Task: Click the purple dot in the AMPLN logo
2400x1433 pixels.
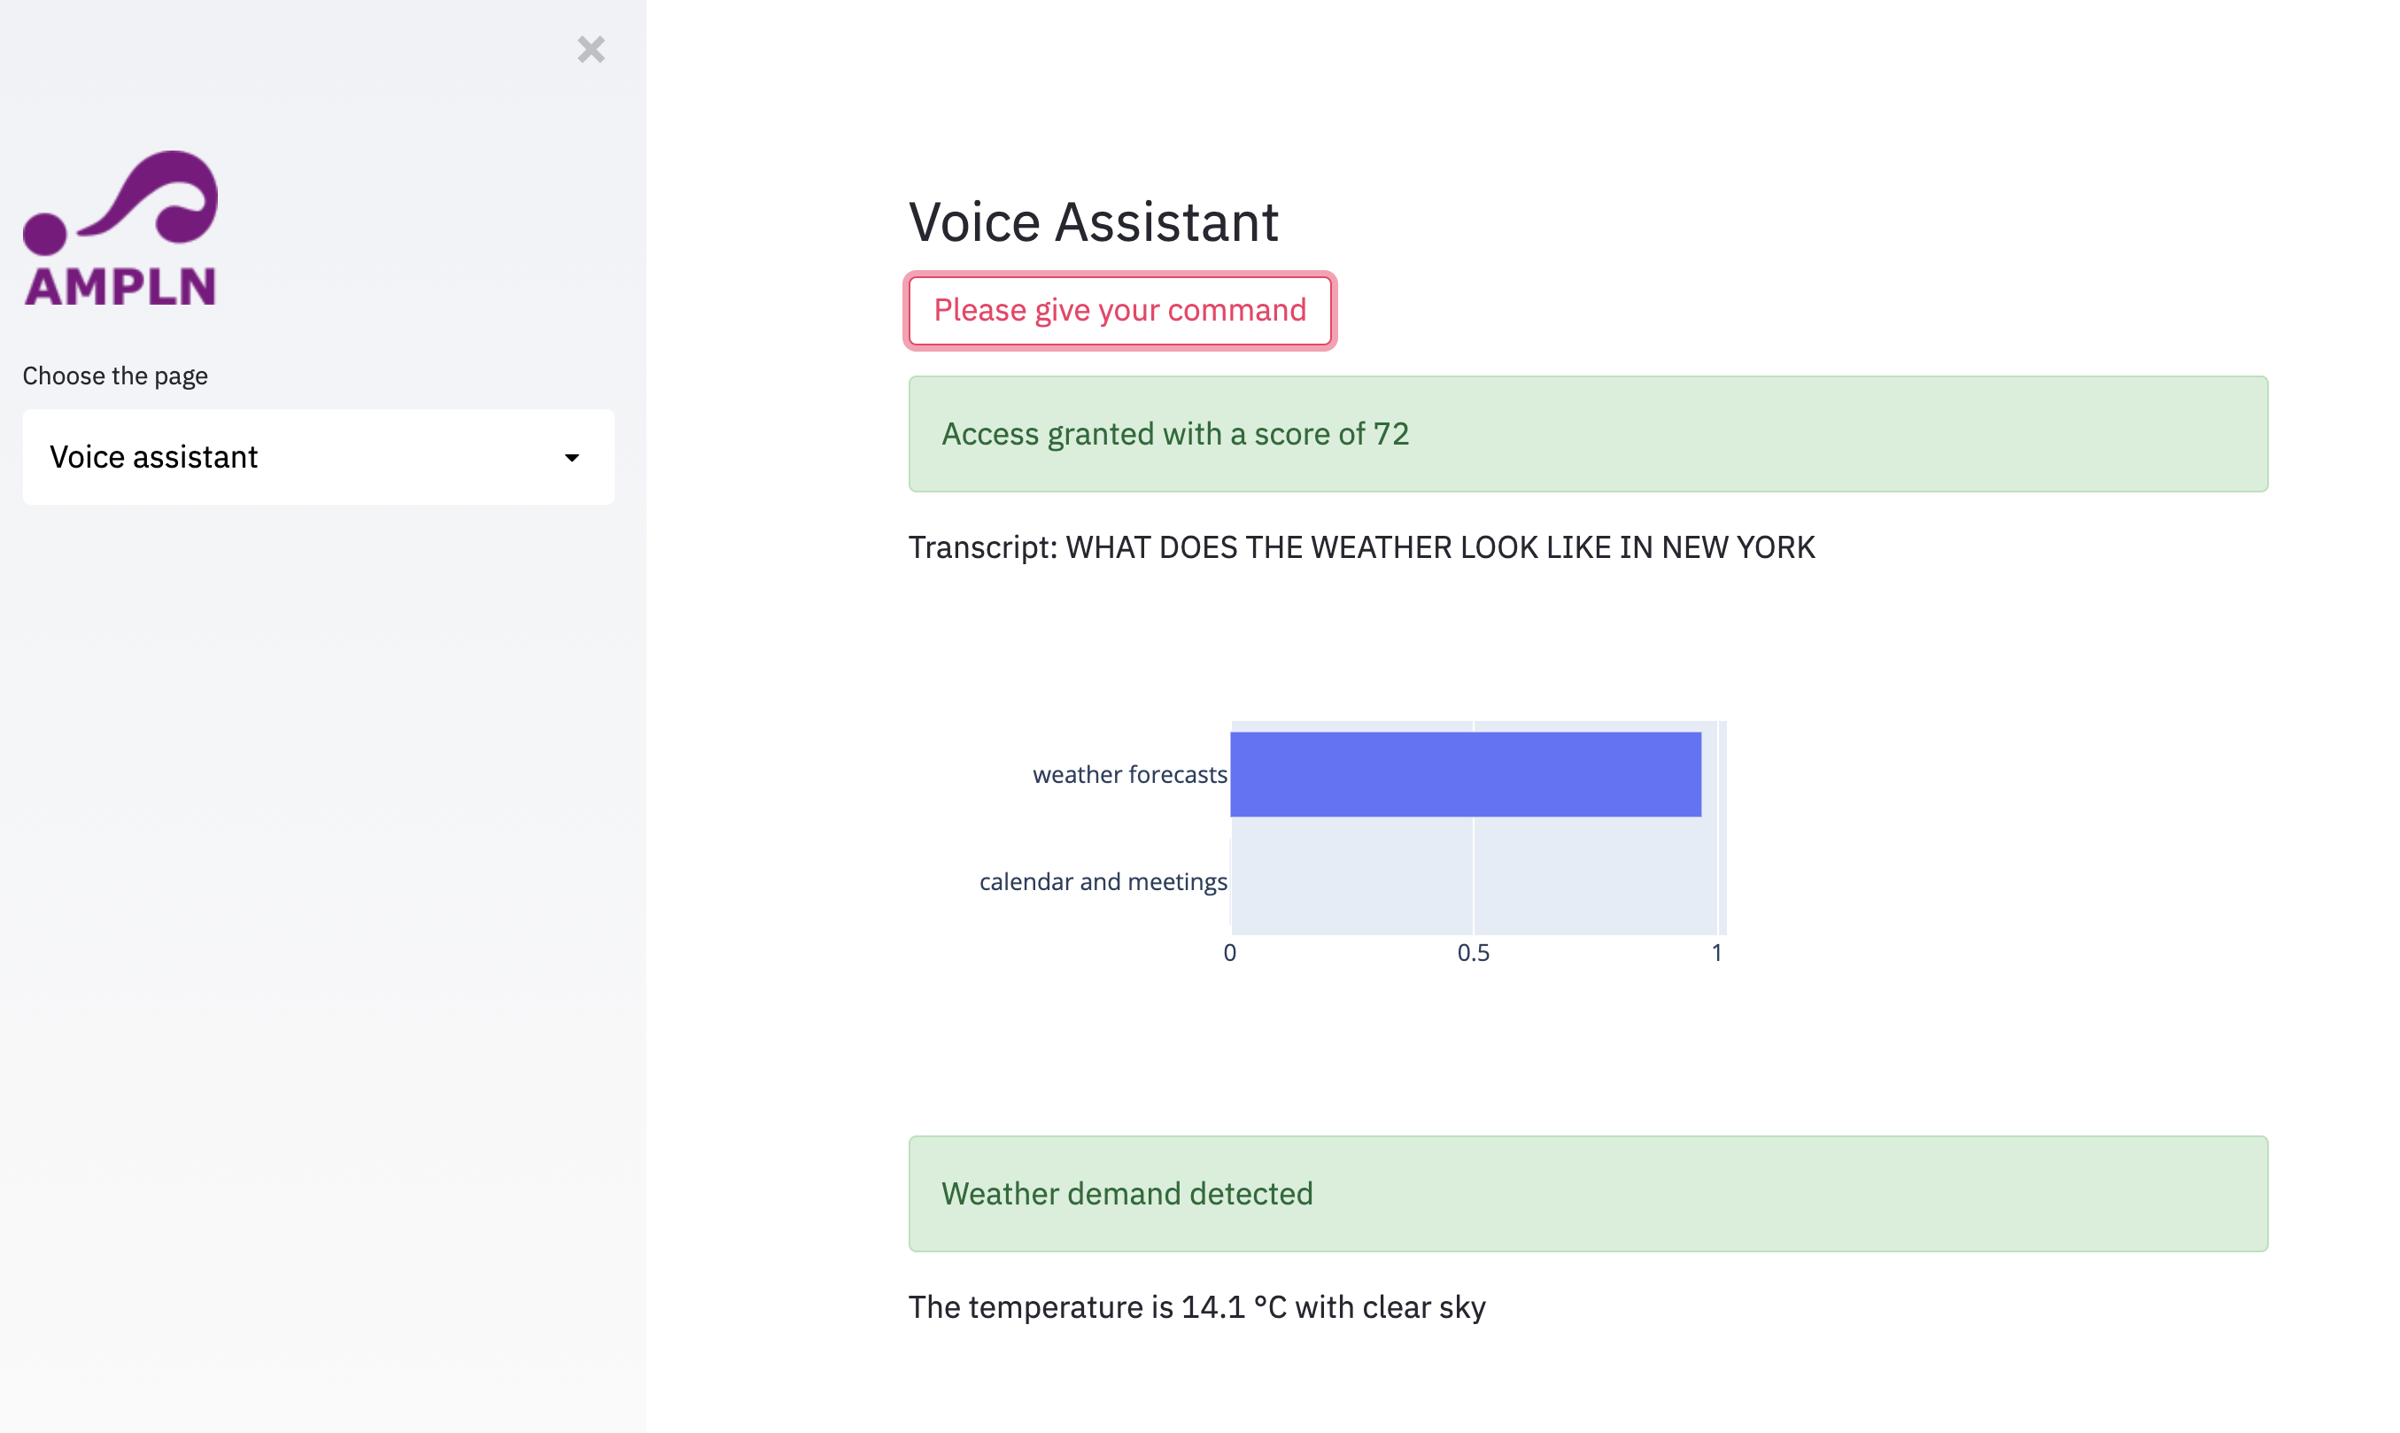Action: coord(44,233)
